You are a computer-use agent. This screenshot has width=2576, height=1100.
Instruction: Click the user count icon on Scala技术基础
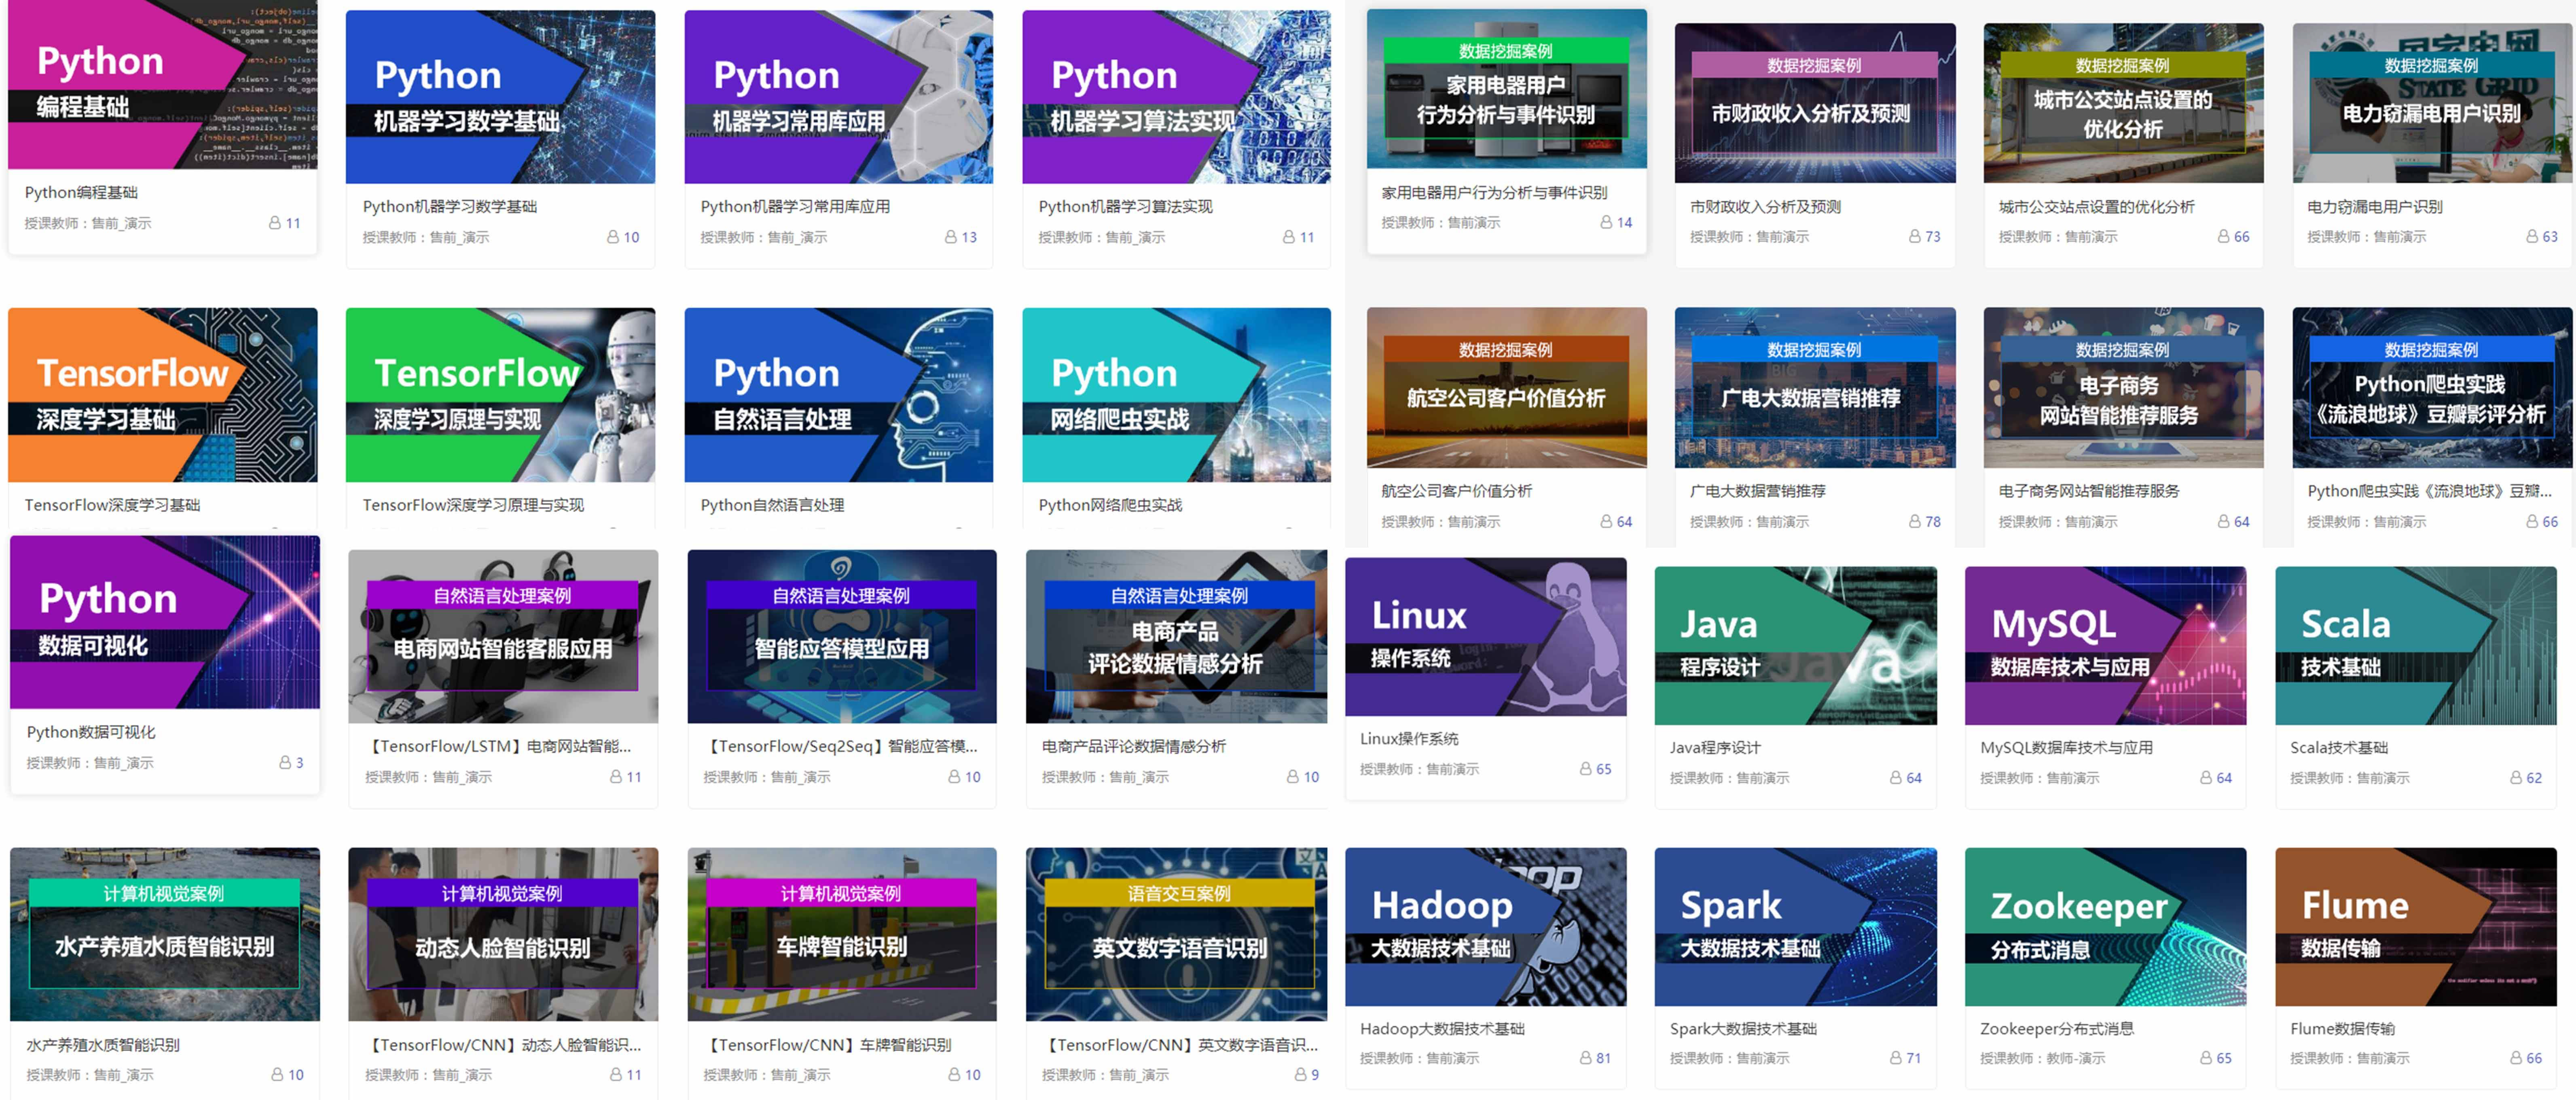point(2516,778)
